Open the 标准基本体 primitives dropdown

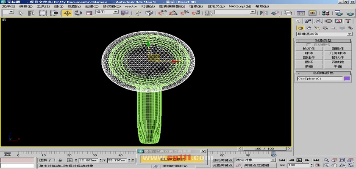[324, 34]
